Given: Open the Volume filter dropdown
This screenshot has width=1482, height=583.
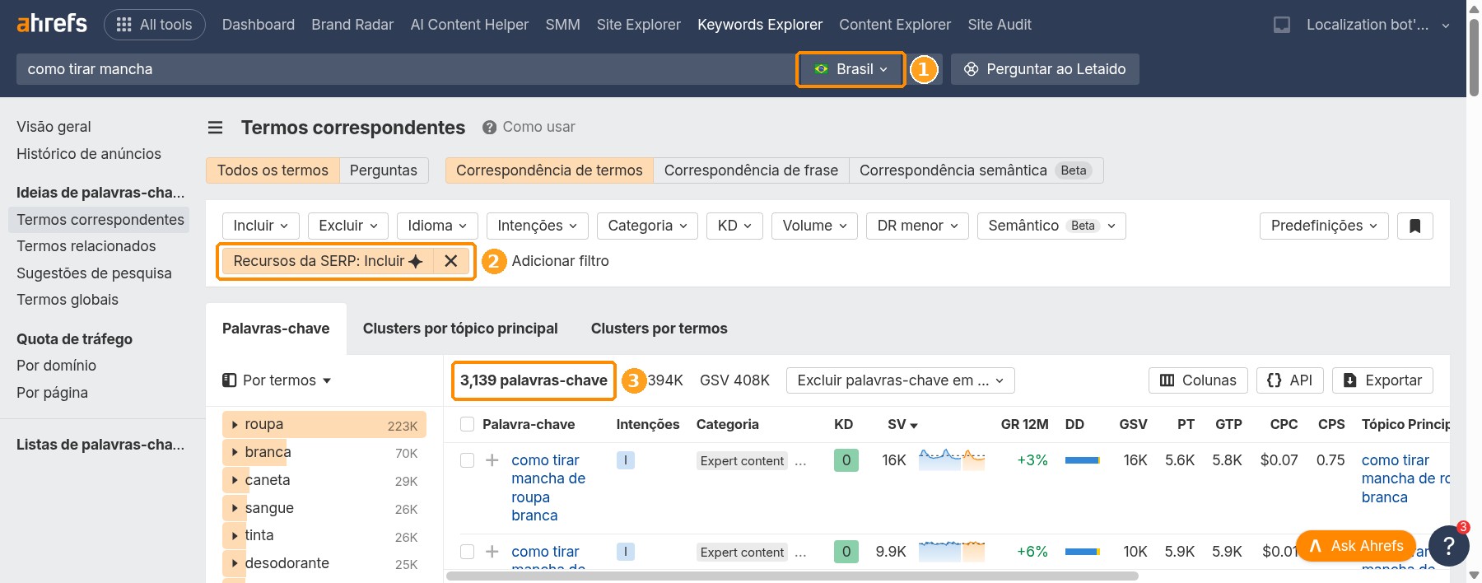Looking at the screenshot, I should 814,226.
